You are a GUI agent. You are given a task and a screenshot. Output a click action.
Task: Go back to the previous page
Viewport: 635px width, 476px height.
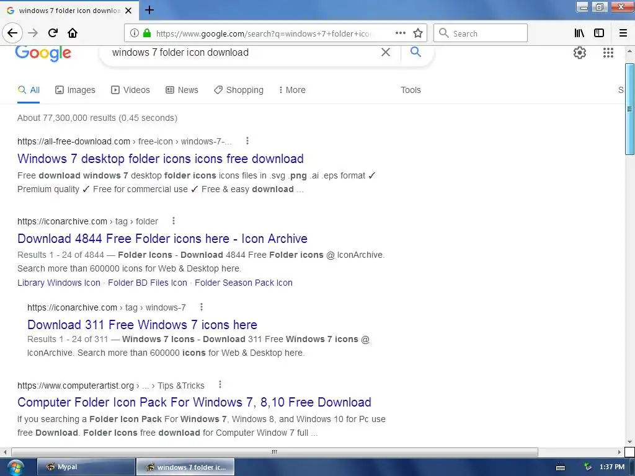point(12,33)
